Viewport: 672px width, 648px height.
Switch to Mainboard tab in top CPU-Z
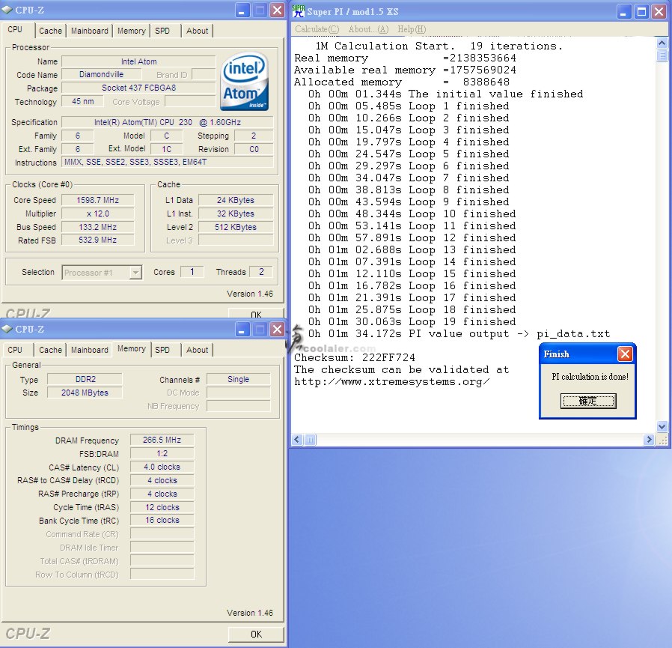90,31
